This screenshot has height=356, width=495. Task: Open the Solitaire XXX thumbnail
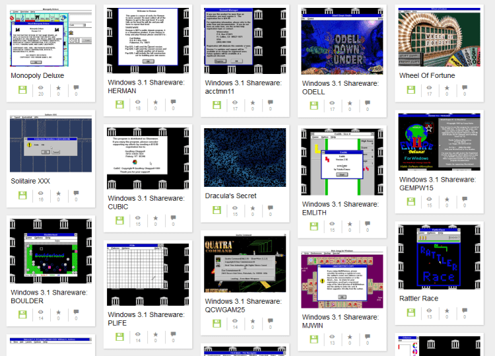click(x=51, y=143)
